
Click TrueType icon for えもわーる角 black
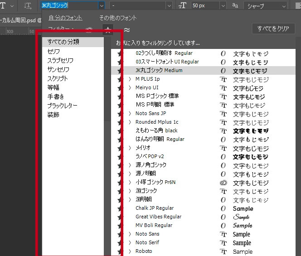point(223,131)
